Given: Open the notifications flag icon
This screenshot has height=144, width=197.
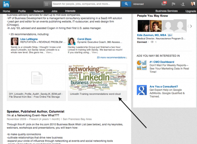Looking at the screenshot, I should coord(173,4).
